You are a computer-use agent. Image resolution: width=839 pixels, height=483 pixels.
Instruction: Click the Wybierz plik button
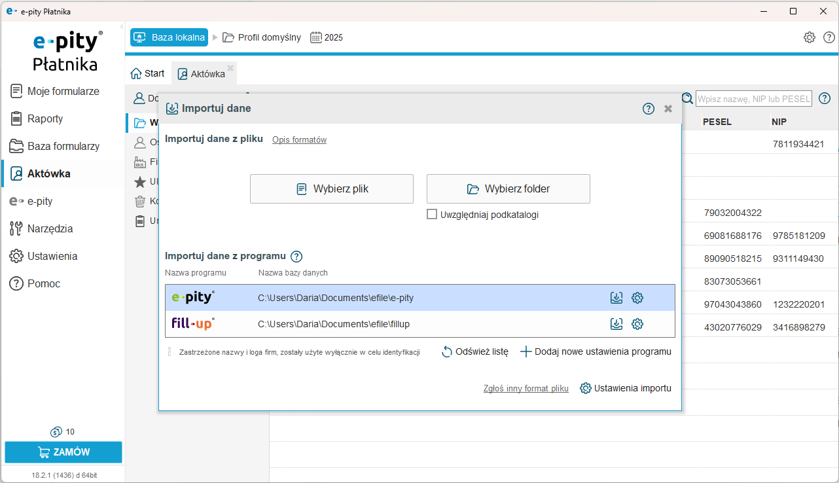pyautogui.click(x=332, y=189)
